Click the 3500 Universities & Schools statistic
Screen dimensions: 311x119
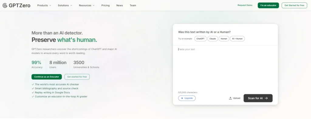86,64
